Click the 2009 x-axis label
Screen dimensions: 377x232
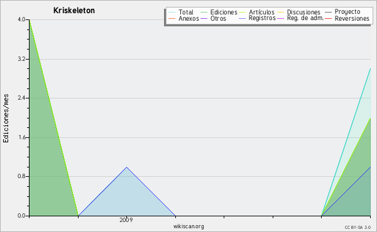tap(126, 219)
